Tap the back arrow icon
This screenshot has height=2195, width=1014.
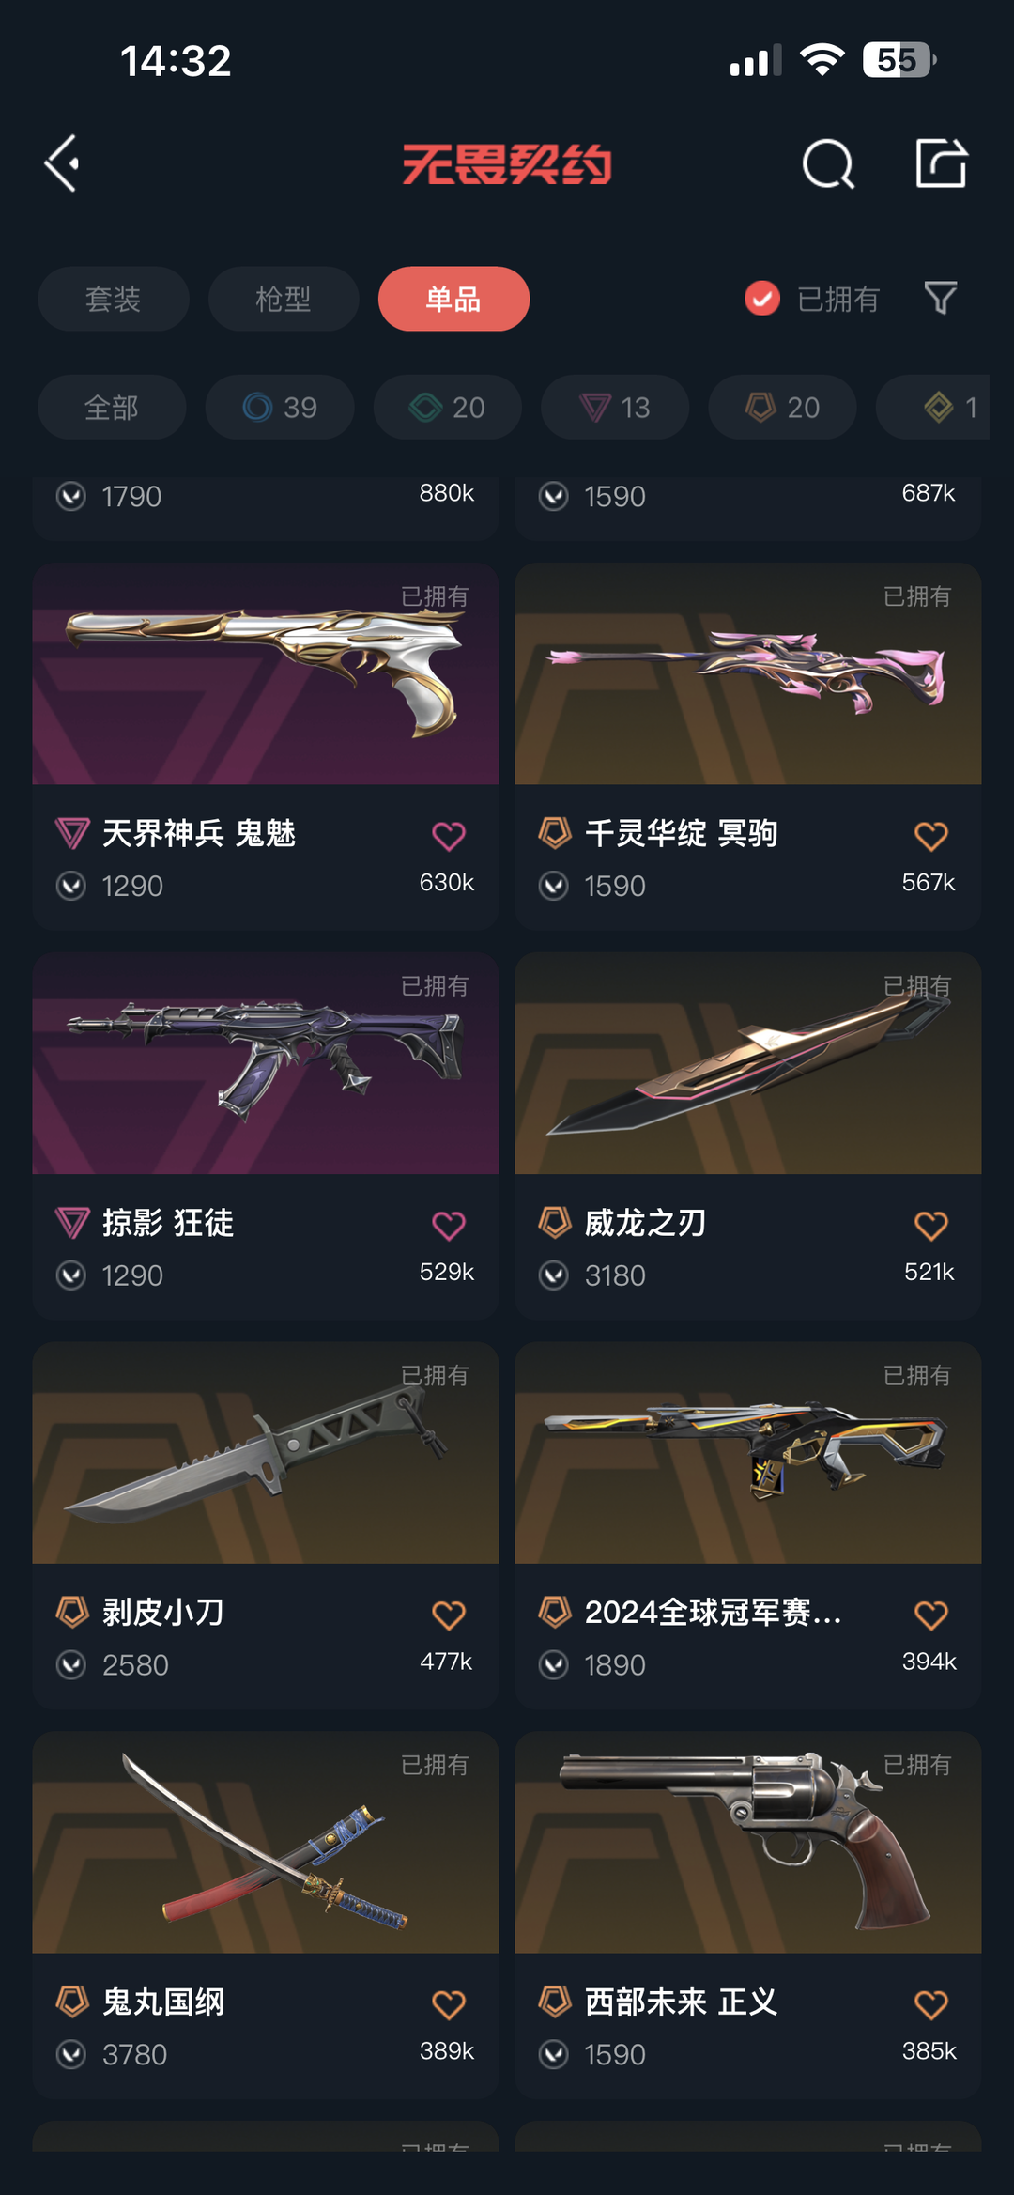(x=62, y=163)
